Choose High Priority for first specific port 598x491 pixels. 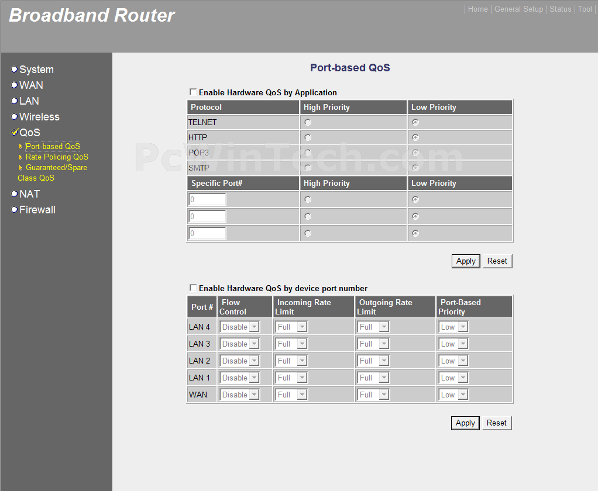click(308, 199)
